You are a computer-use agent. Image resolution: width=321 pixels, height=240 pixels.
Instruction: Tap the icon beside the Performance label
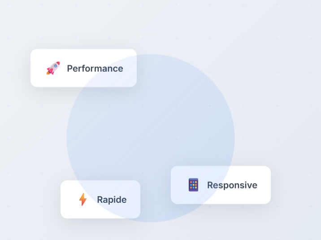tap(53, 68)
